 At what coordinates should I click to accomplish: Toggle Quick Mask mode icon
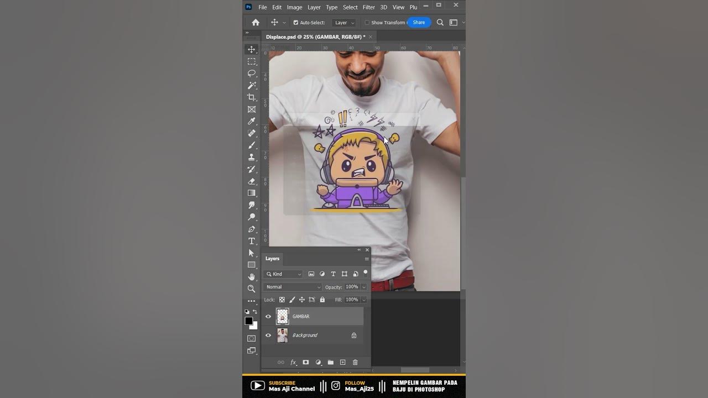tap(252, 338)
